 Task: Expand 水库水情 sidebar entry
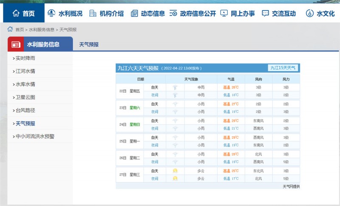25,84
